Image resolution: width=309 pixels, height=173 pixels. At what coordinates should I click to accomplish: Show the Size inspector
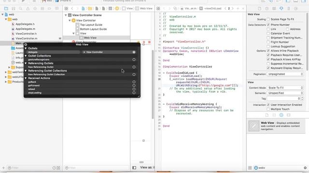289,9
